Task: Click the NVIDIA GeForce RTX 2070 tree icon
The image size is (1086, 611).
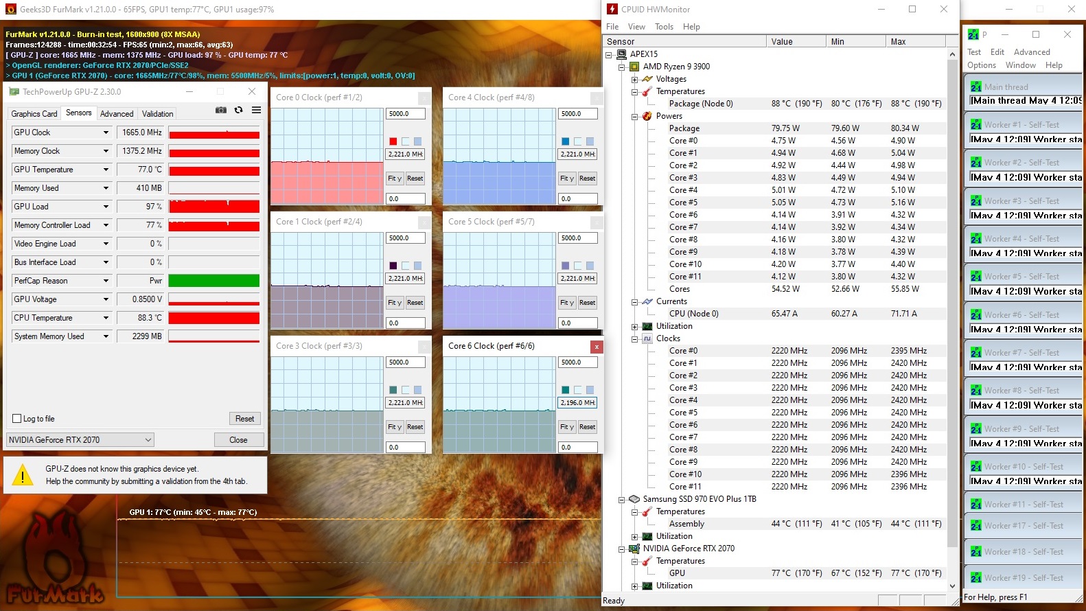Action: 634,549
